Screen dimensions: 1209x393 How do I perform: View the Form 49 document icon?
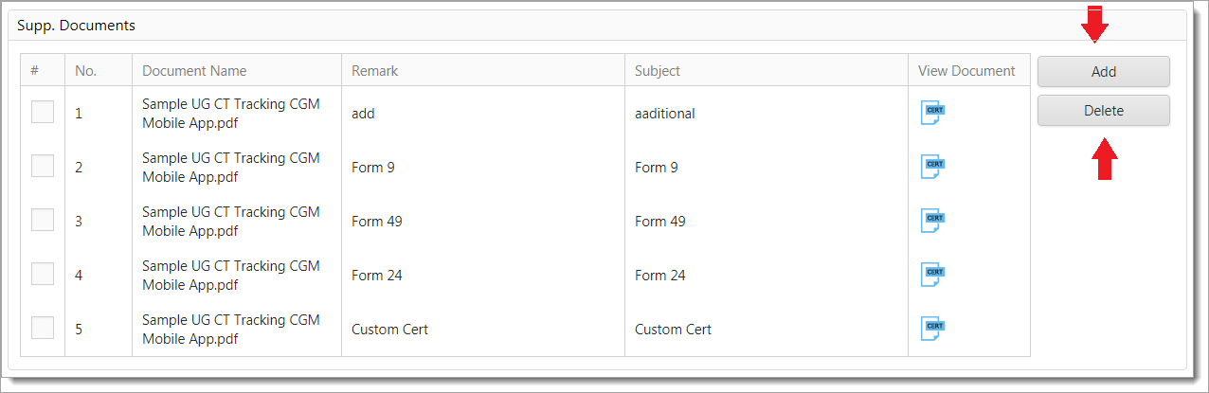tap(933, 221)
